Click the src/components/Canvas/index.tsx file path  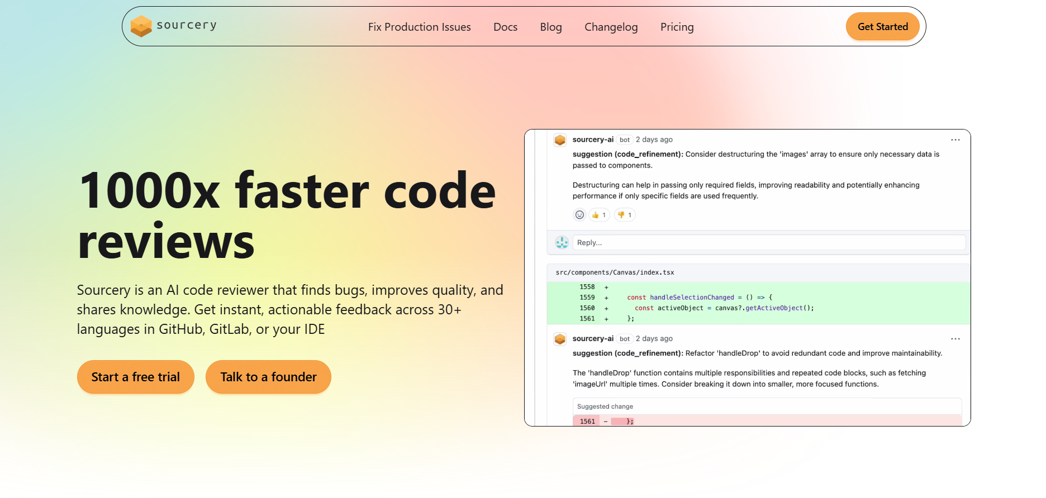pos(615,272)
